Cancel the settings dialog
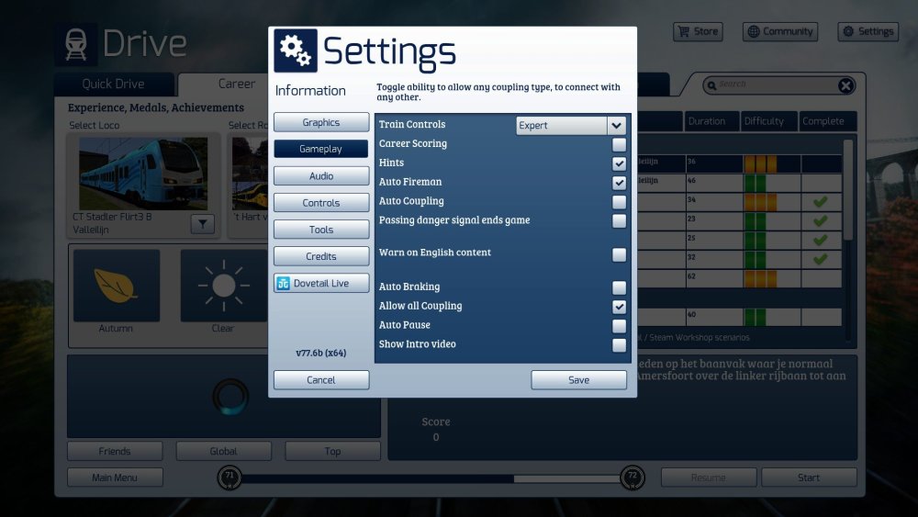Image resolution: width=918 pixels, height=517 pixels. tap(321, 380)
